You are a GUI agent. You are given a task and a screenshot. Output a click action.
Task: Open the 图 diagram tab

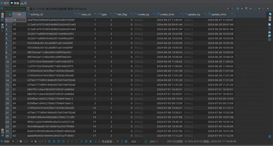point(24,3)
